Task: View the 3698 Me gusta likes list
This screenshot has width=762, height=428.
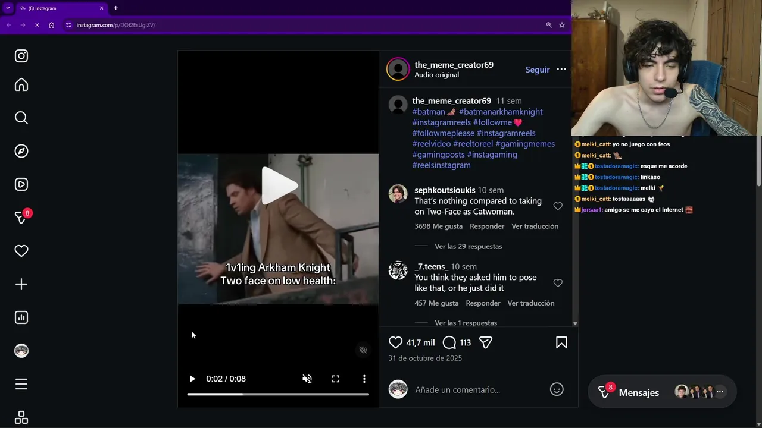Action: point(439,226)
